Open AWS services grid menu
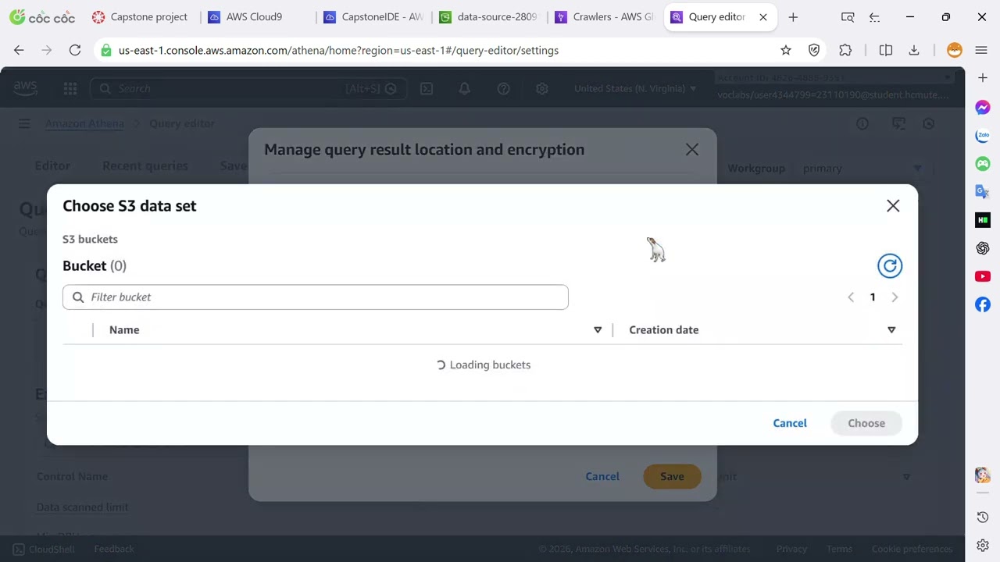1000x562 pixels. click(x=70, y=89)
